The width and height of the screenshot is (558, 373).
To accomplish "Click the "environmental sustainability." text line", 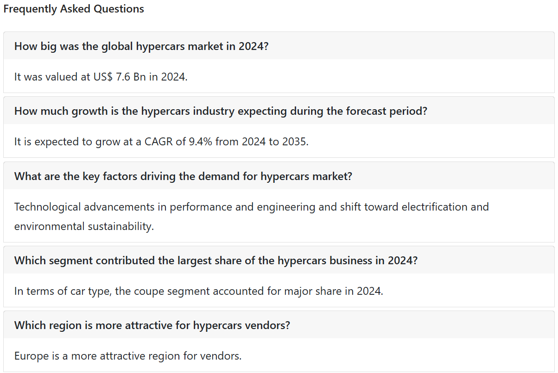I will coord(84,226).
